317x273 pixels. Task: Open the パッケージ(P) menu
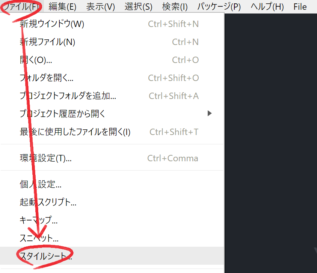[219, 7]
